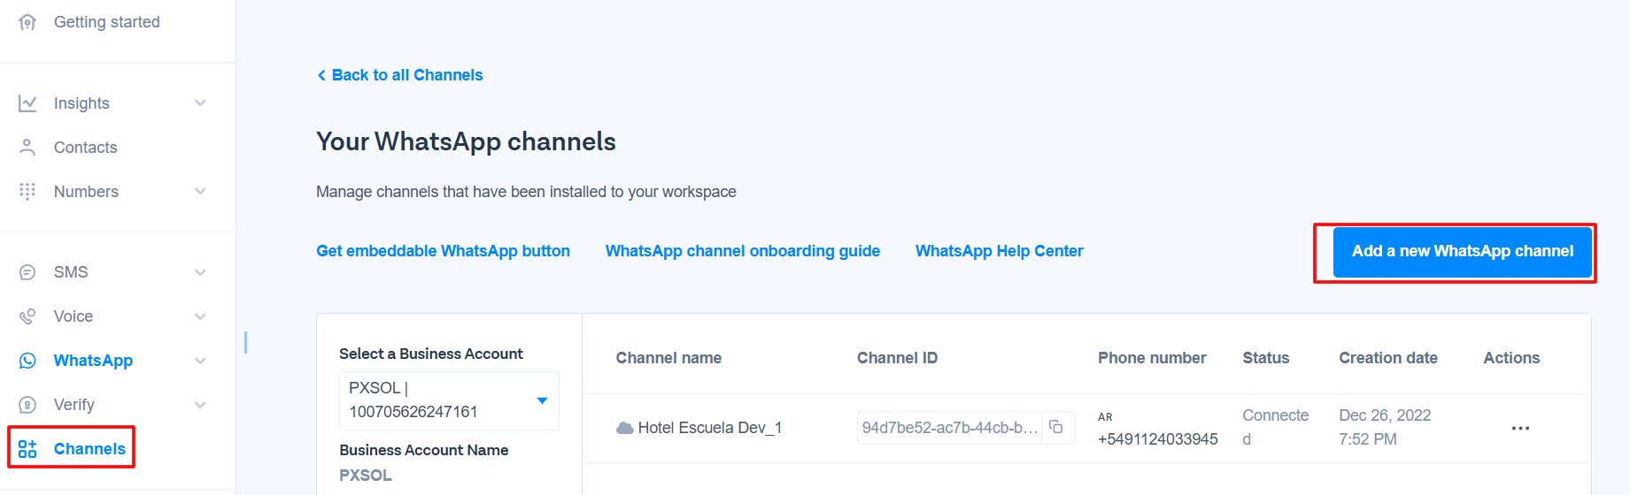Expand the WhatsApp menu chevron
The width and height of the screenshot is (1630, 495).
(200, 361)
